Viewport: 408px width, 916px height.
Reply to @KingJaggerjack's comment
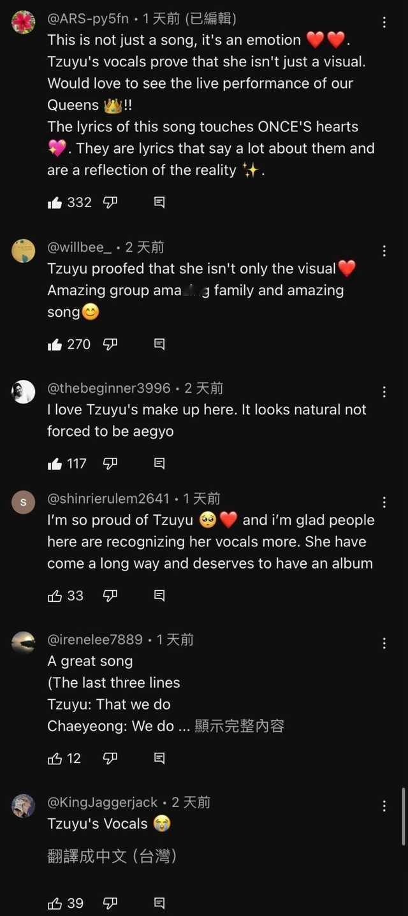(x=159, y=903)
